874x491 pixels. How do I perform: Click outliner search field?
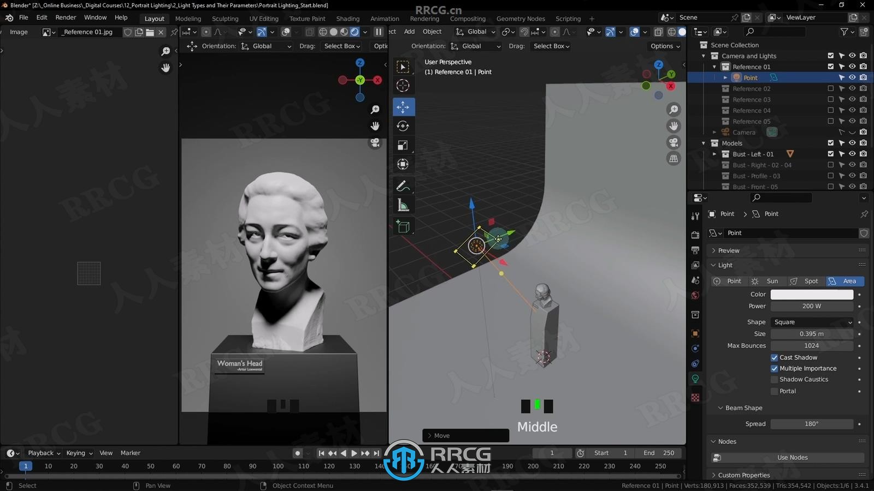click(774, 32)
